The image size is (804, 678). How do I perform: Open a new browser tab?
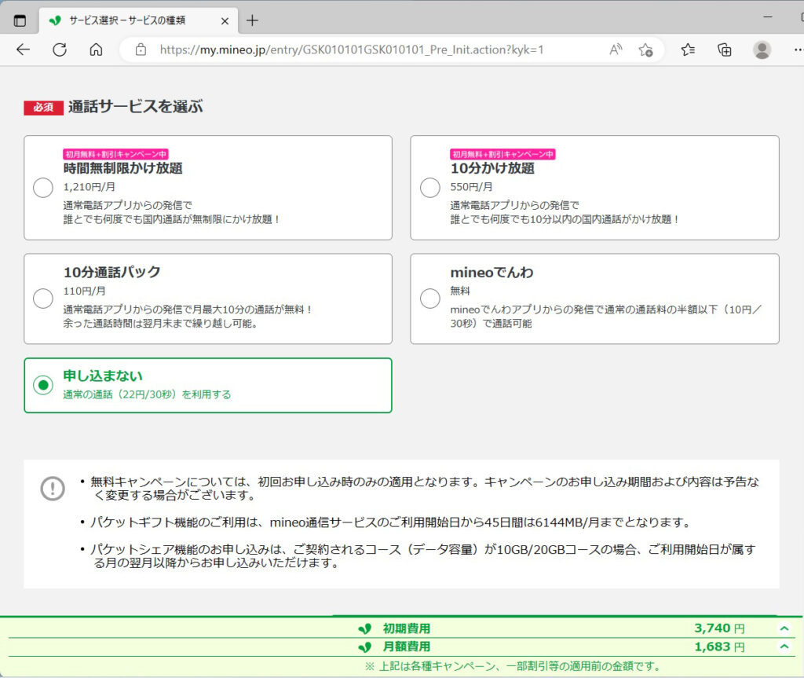pos(252,20)
